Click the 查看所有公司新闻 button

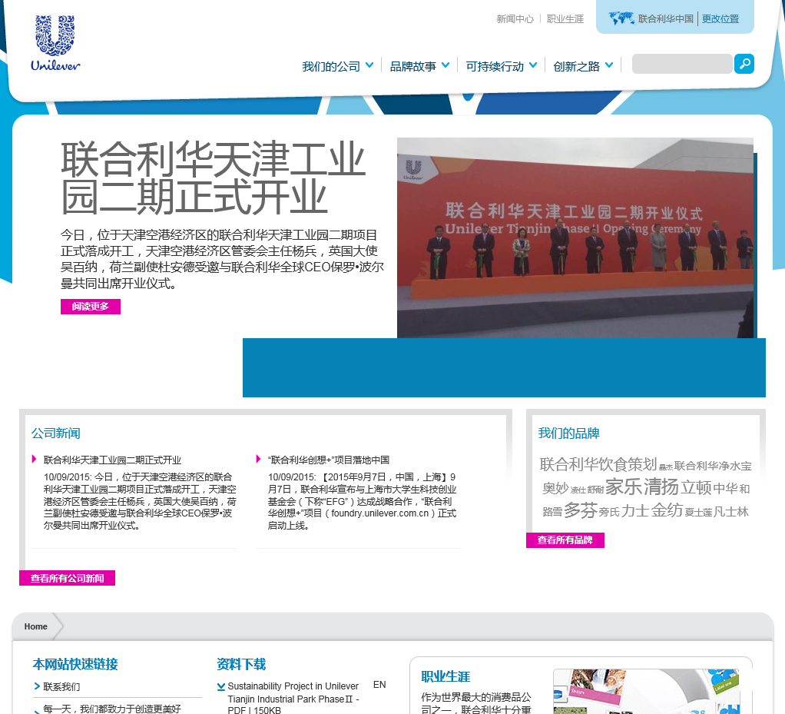point(67,578)
